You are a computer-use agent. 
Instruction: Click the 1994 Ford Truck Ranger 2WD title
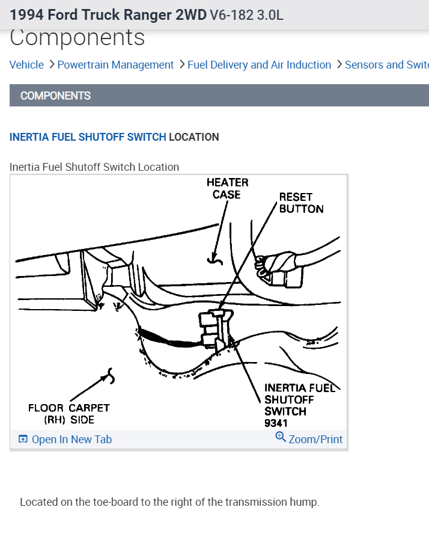tap(108, 14)
